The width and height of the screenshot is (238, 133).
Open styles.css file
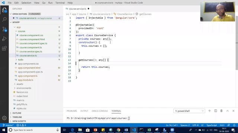[x=21, y=108]
